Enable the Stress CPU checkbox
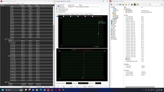This screenshot has width=164, height=92. (58, 5)
